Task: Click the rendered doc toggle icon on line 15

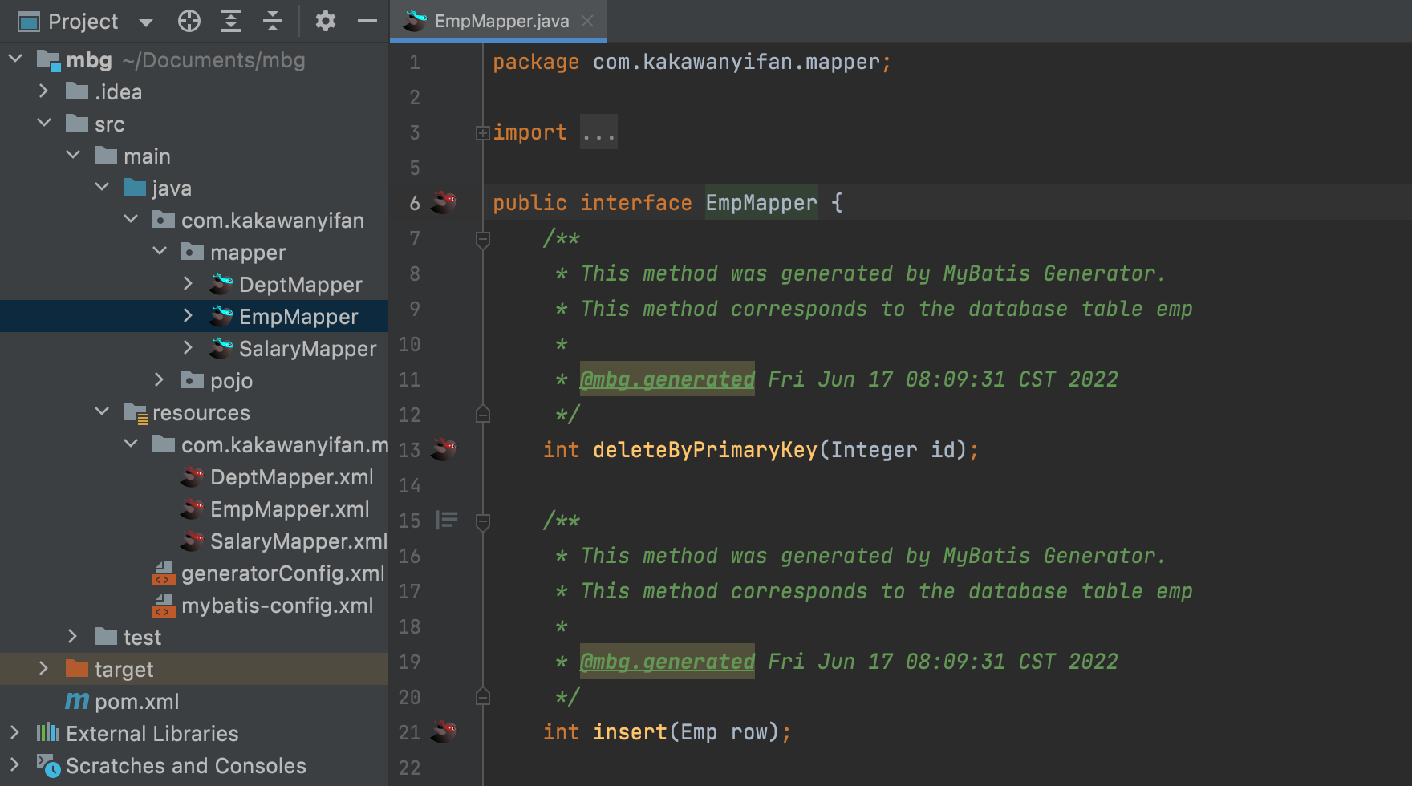Action: [x=447, y=521]
